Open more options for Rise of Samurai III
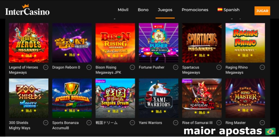This screenshot has width=279, height=137. click(x=219, y=123)
